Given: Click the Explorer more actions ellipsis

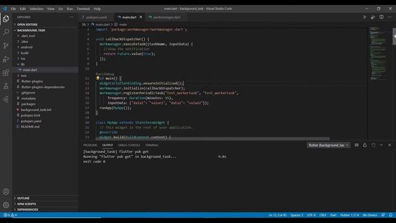Looking at the screenshot, I should coord(72,17).
